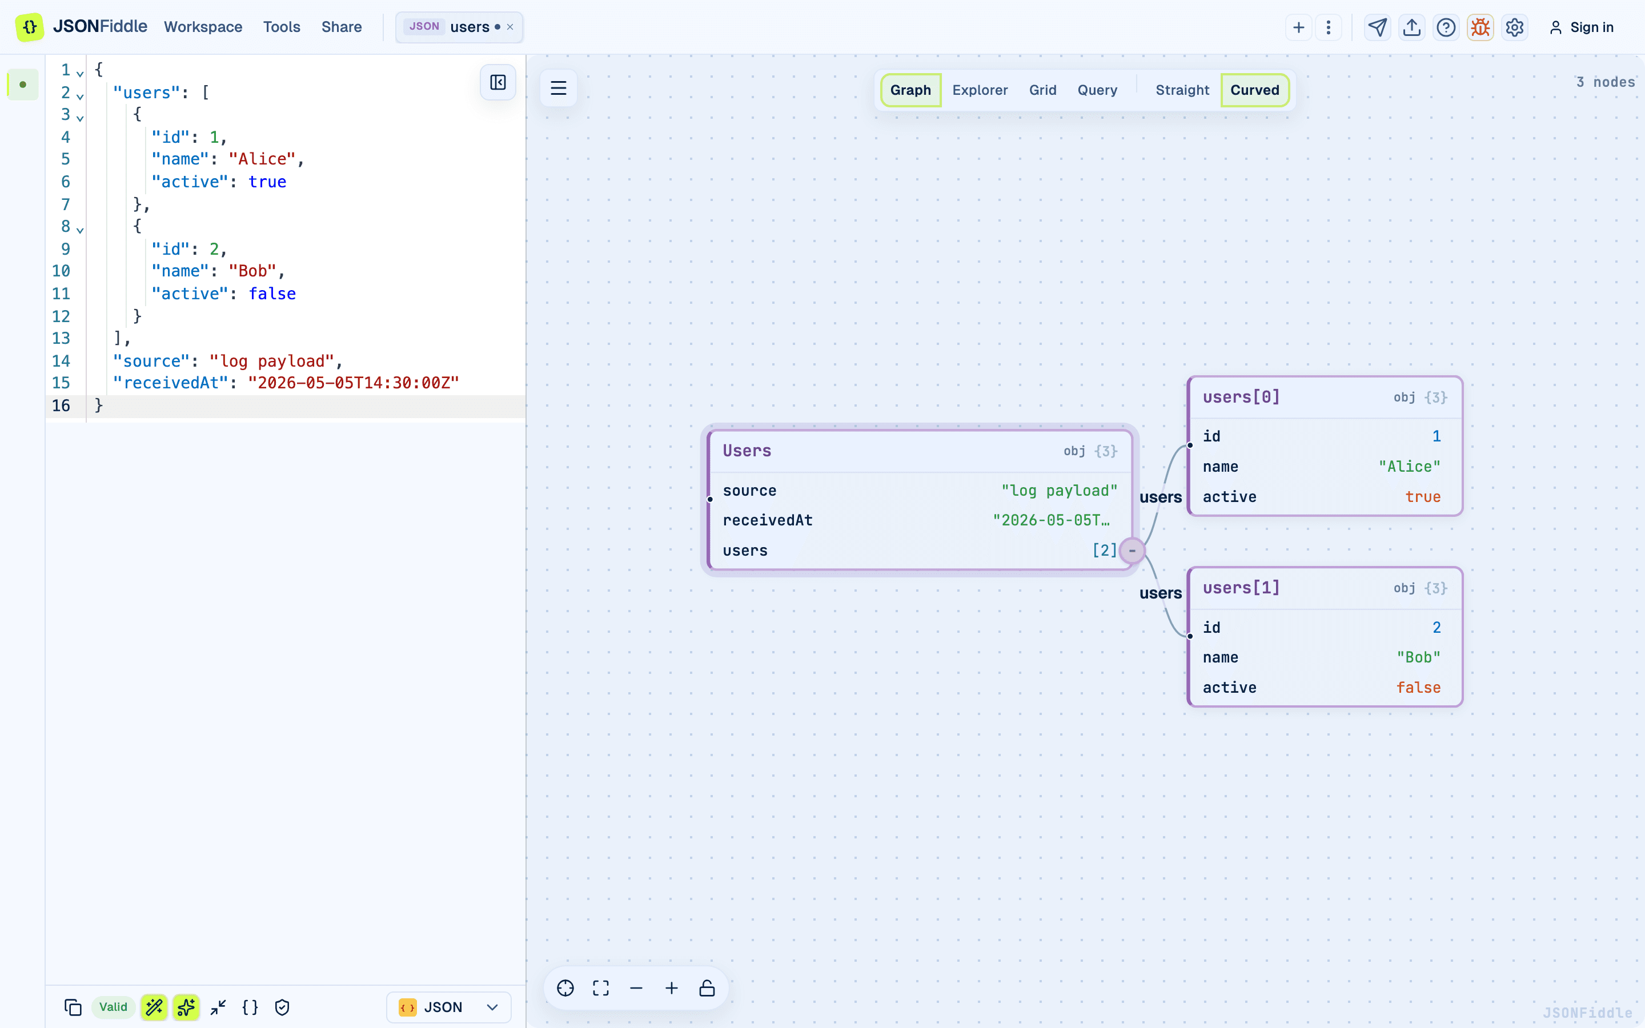Viewport: 1645px width, 1028px height.
Task: Switch to the Explorer tab
Action: (x=980, y=90)
